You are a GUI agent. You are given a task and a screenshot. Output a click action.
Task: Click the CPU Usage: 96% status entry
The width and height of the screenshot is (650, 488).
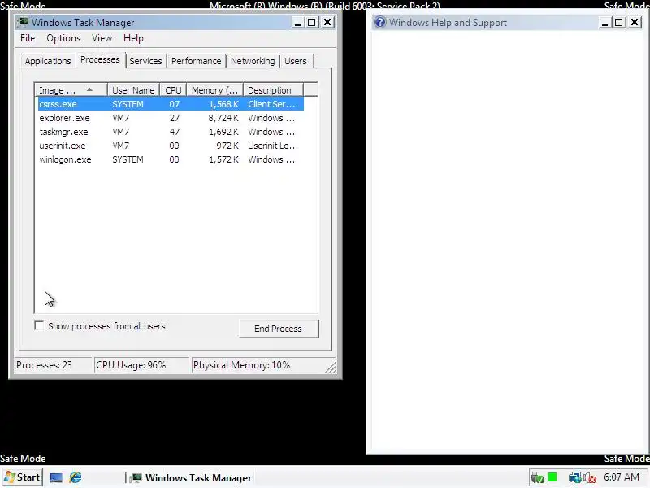[x=141, y=365]
